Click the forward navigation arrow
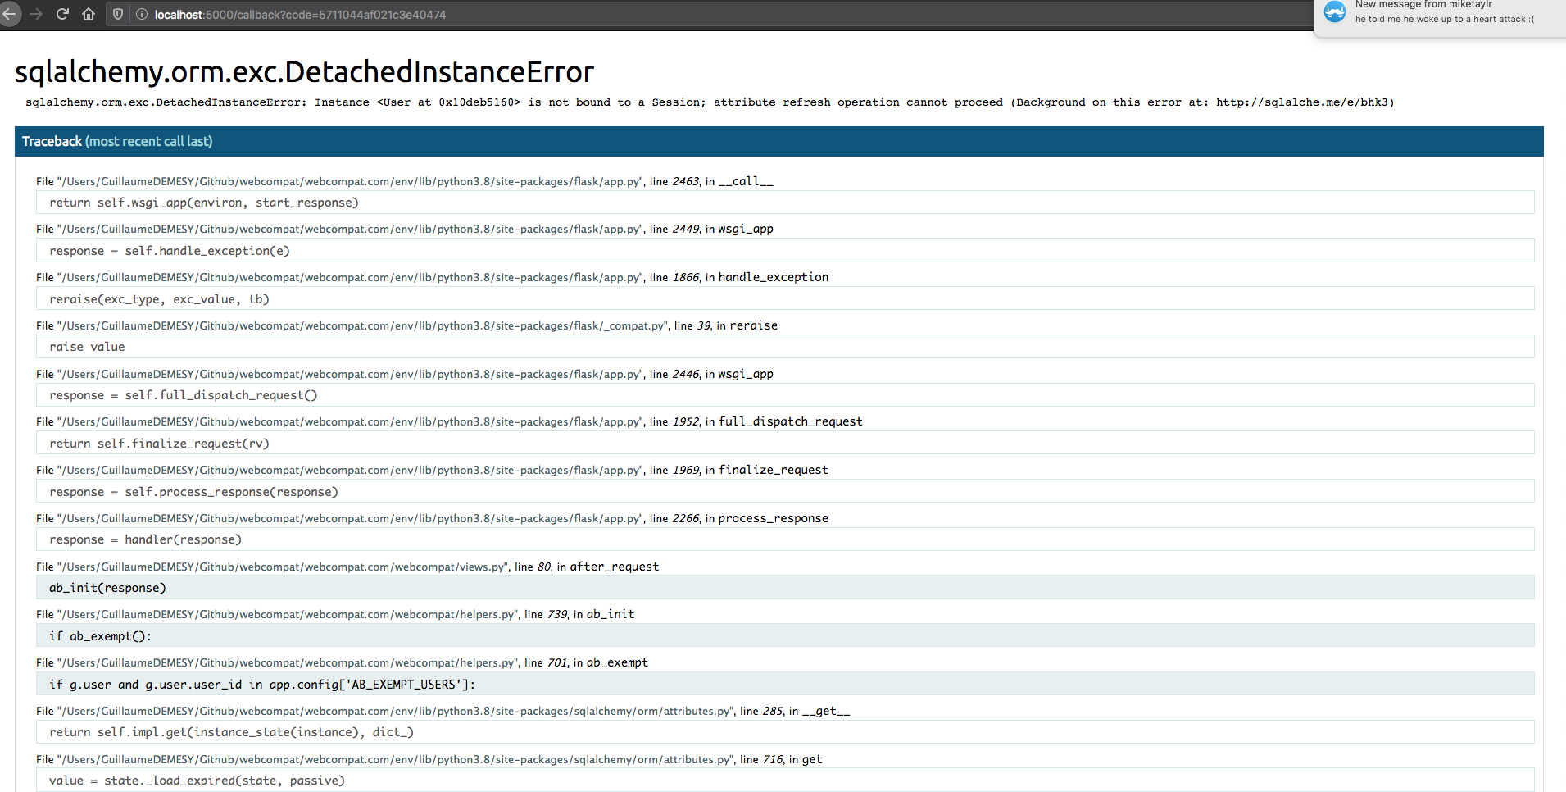 coord(37,14)
